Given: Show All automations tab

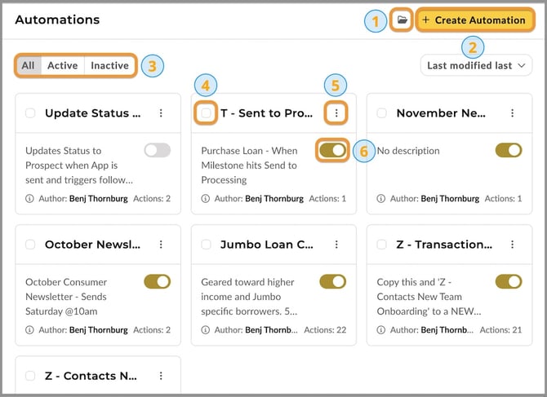Looking at the screenshot, I should pos(29,65).
